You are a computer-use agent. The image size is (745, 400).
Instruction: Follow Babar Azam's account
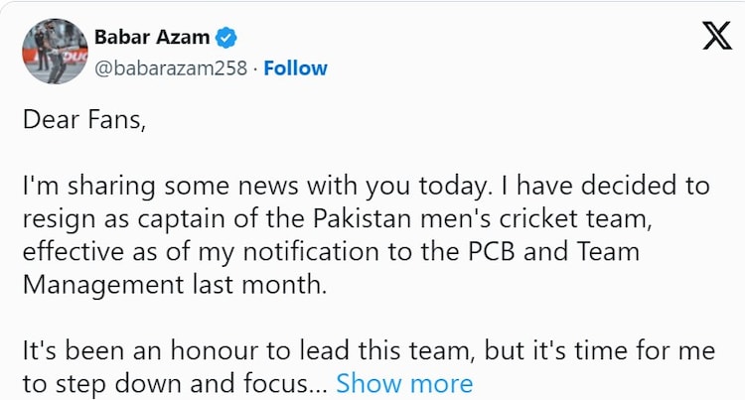pos(295,68)
